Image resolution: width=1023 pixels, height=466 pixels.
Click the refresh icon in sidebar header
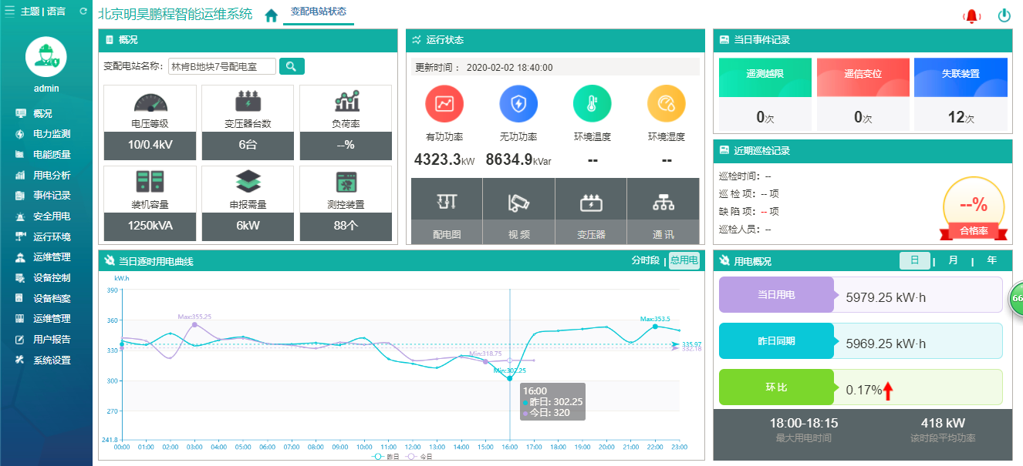pyautogui.click(x=83, y=12)
